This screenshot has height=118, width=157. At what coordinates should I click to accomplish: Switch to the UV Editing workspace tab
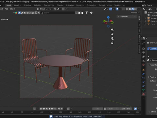pos(37,5)
